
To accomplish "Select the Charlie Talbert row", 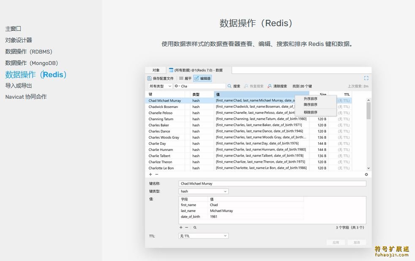I will click(x=248, y=156).
